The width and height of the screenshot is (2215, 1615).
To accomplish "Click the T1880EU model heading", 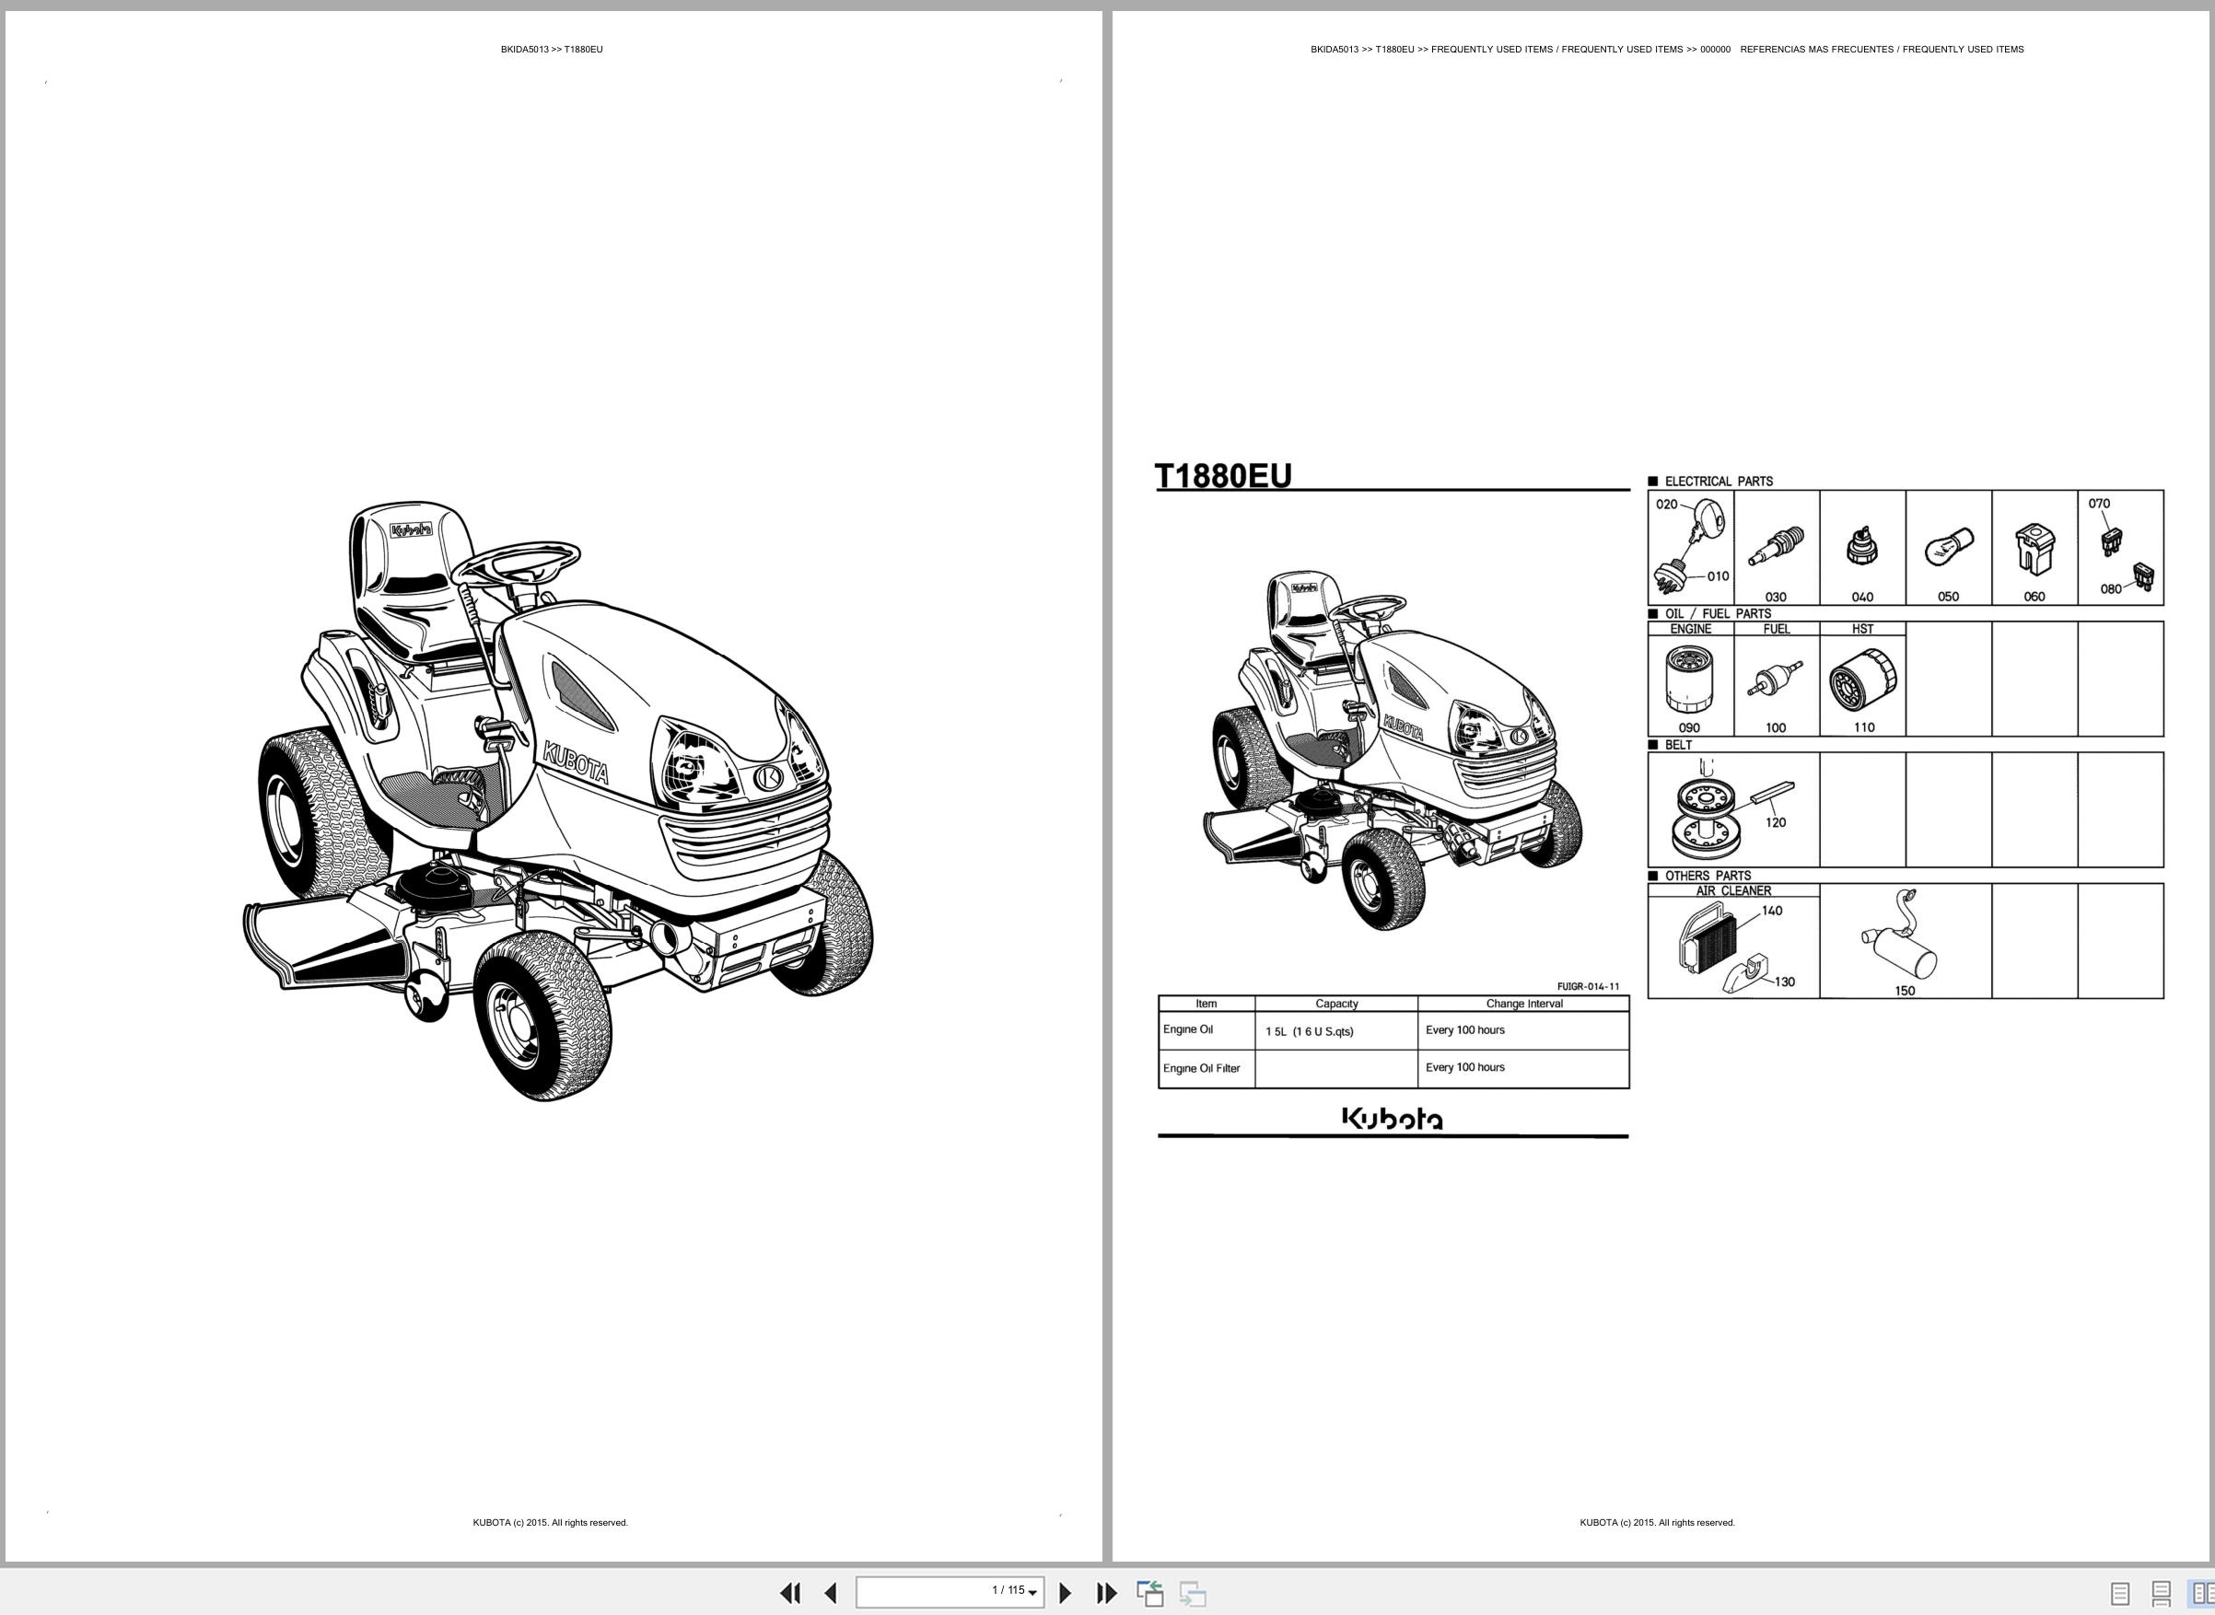I will pyautogui.click(x=1223, y=475).
